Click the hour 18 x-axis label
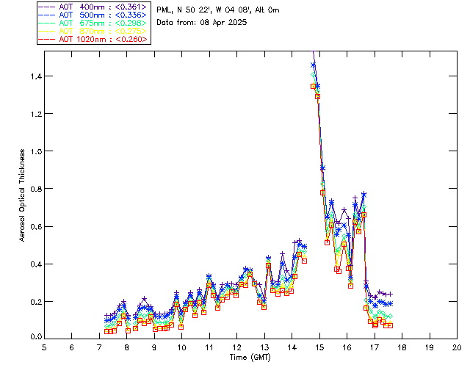 click(x=402, y=347)
